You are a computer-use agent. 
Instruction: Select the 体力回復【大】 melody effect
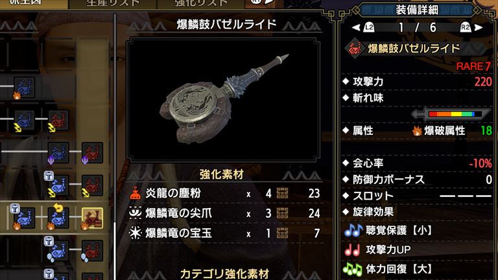coord(389,269)
